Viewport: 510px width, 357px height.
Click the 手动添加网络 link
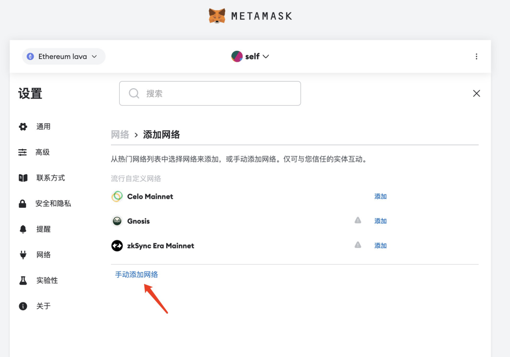(136, 274)
